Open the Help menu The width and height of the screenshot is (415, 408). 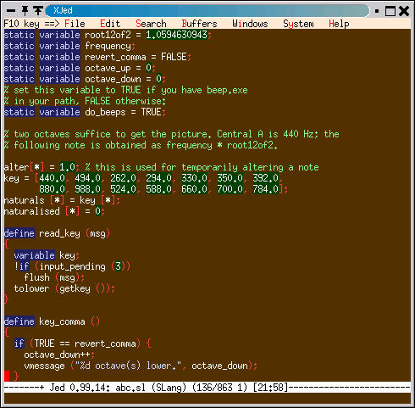pyautogui.click(x=339, y=24)
